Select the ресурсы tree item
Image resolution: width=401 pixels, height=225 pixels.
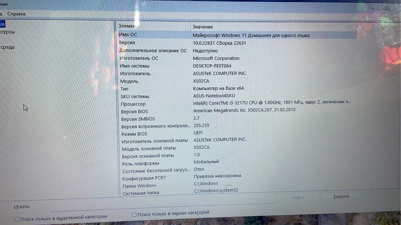point(7,32)
